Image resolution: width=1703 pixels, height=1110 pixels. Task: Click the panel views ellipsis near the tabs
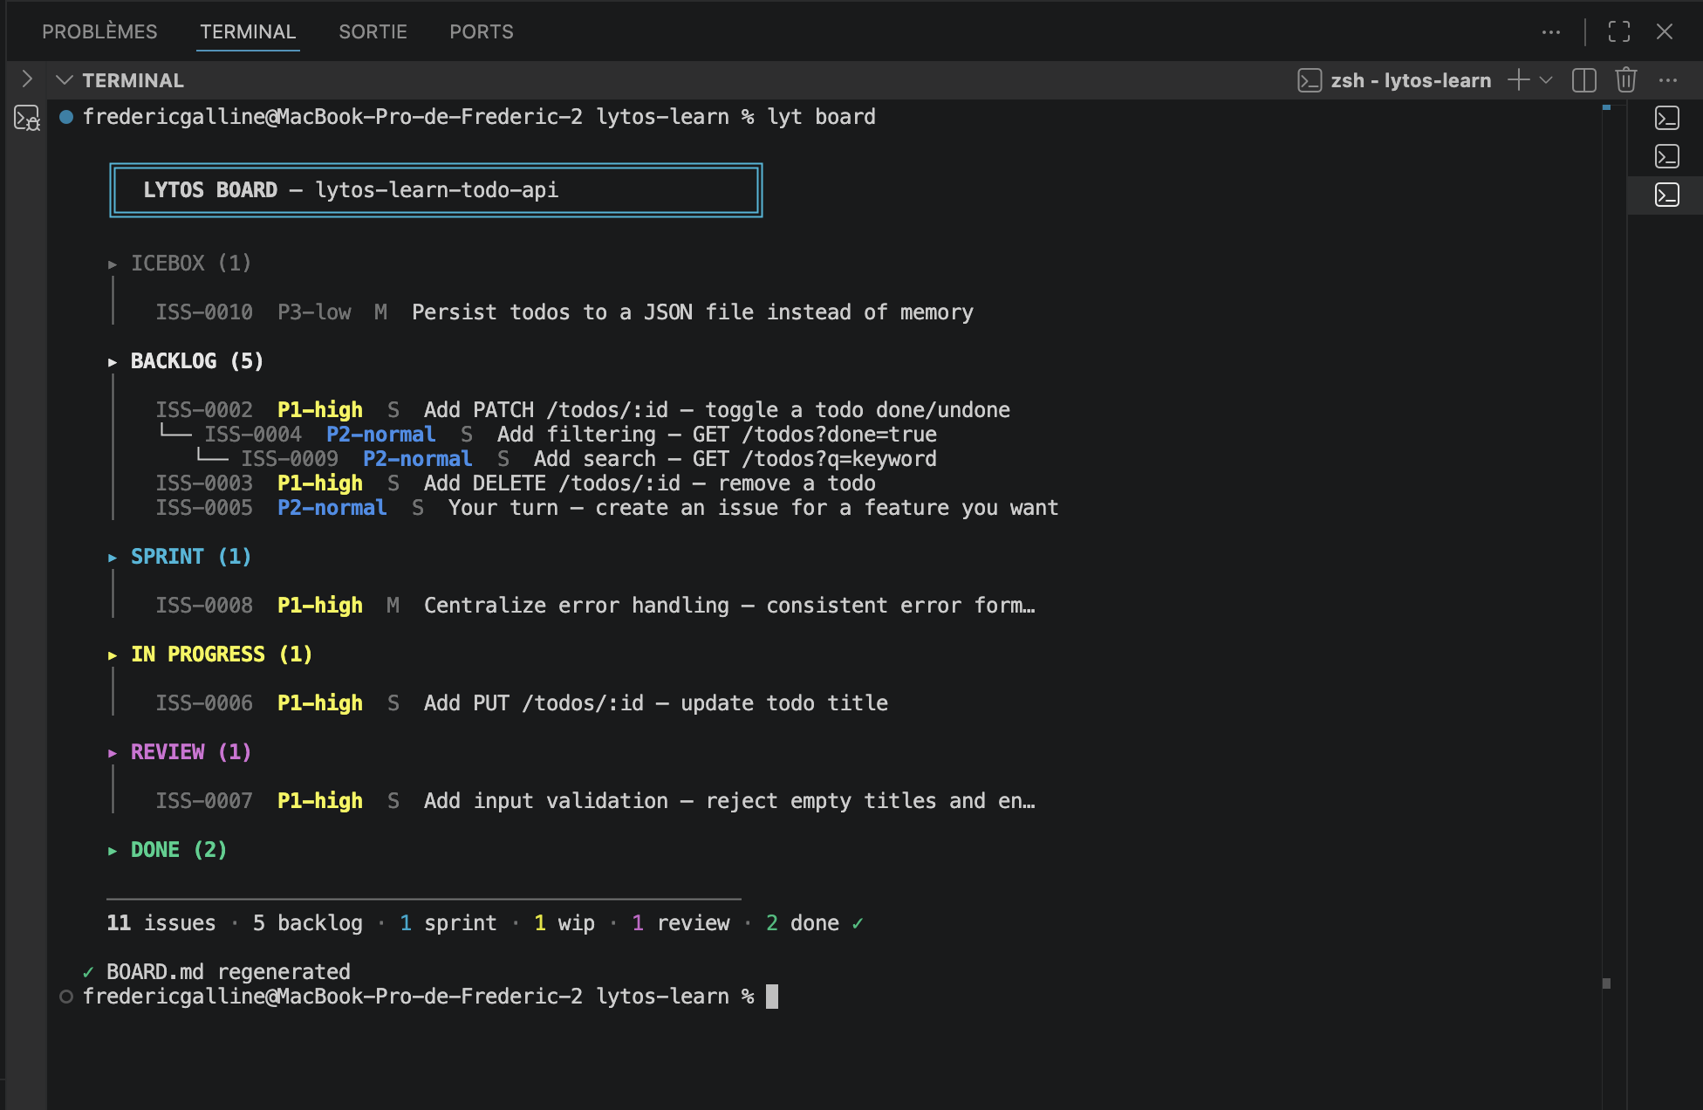[x=1551, y=31]
